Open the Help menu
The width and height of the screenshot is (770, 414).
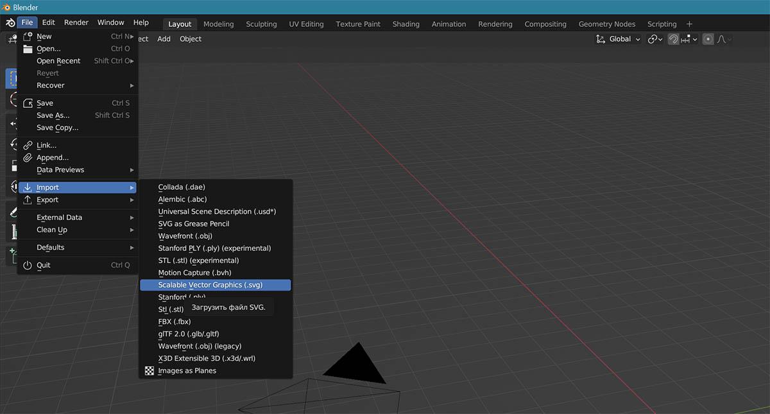[x=141, y=22]
